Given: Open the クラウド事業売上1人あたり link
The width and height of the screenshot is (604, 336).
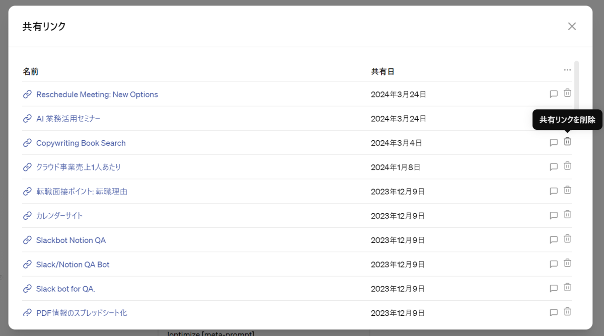Looking at the screenshot, I should click(79, 167).
